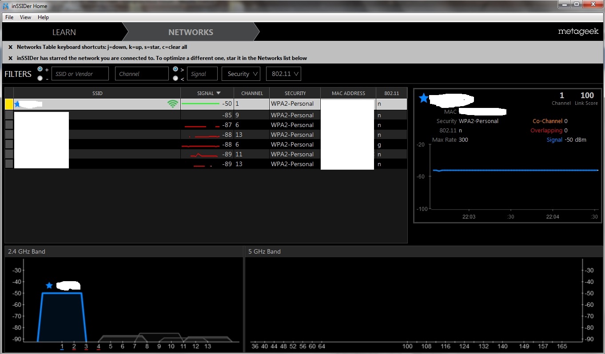
Task: Click 802.11 'g' cell in the table
Action: [379, 144]
